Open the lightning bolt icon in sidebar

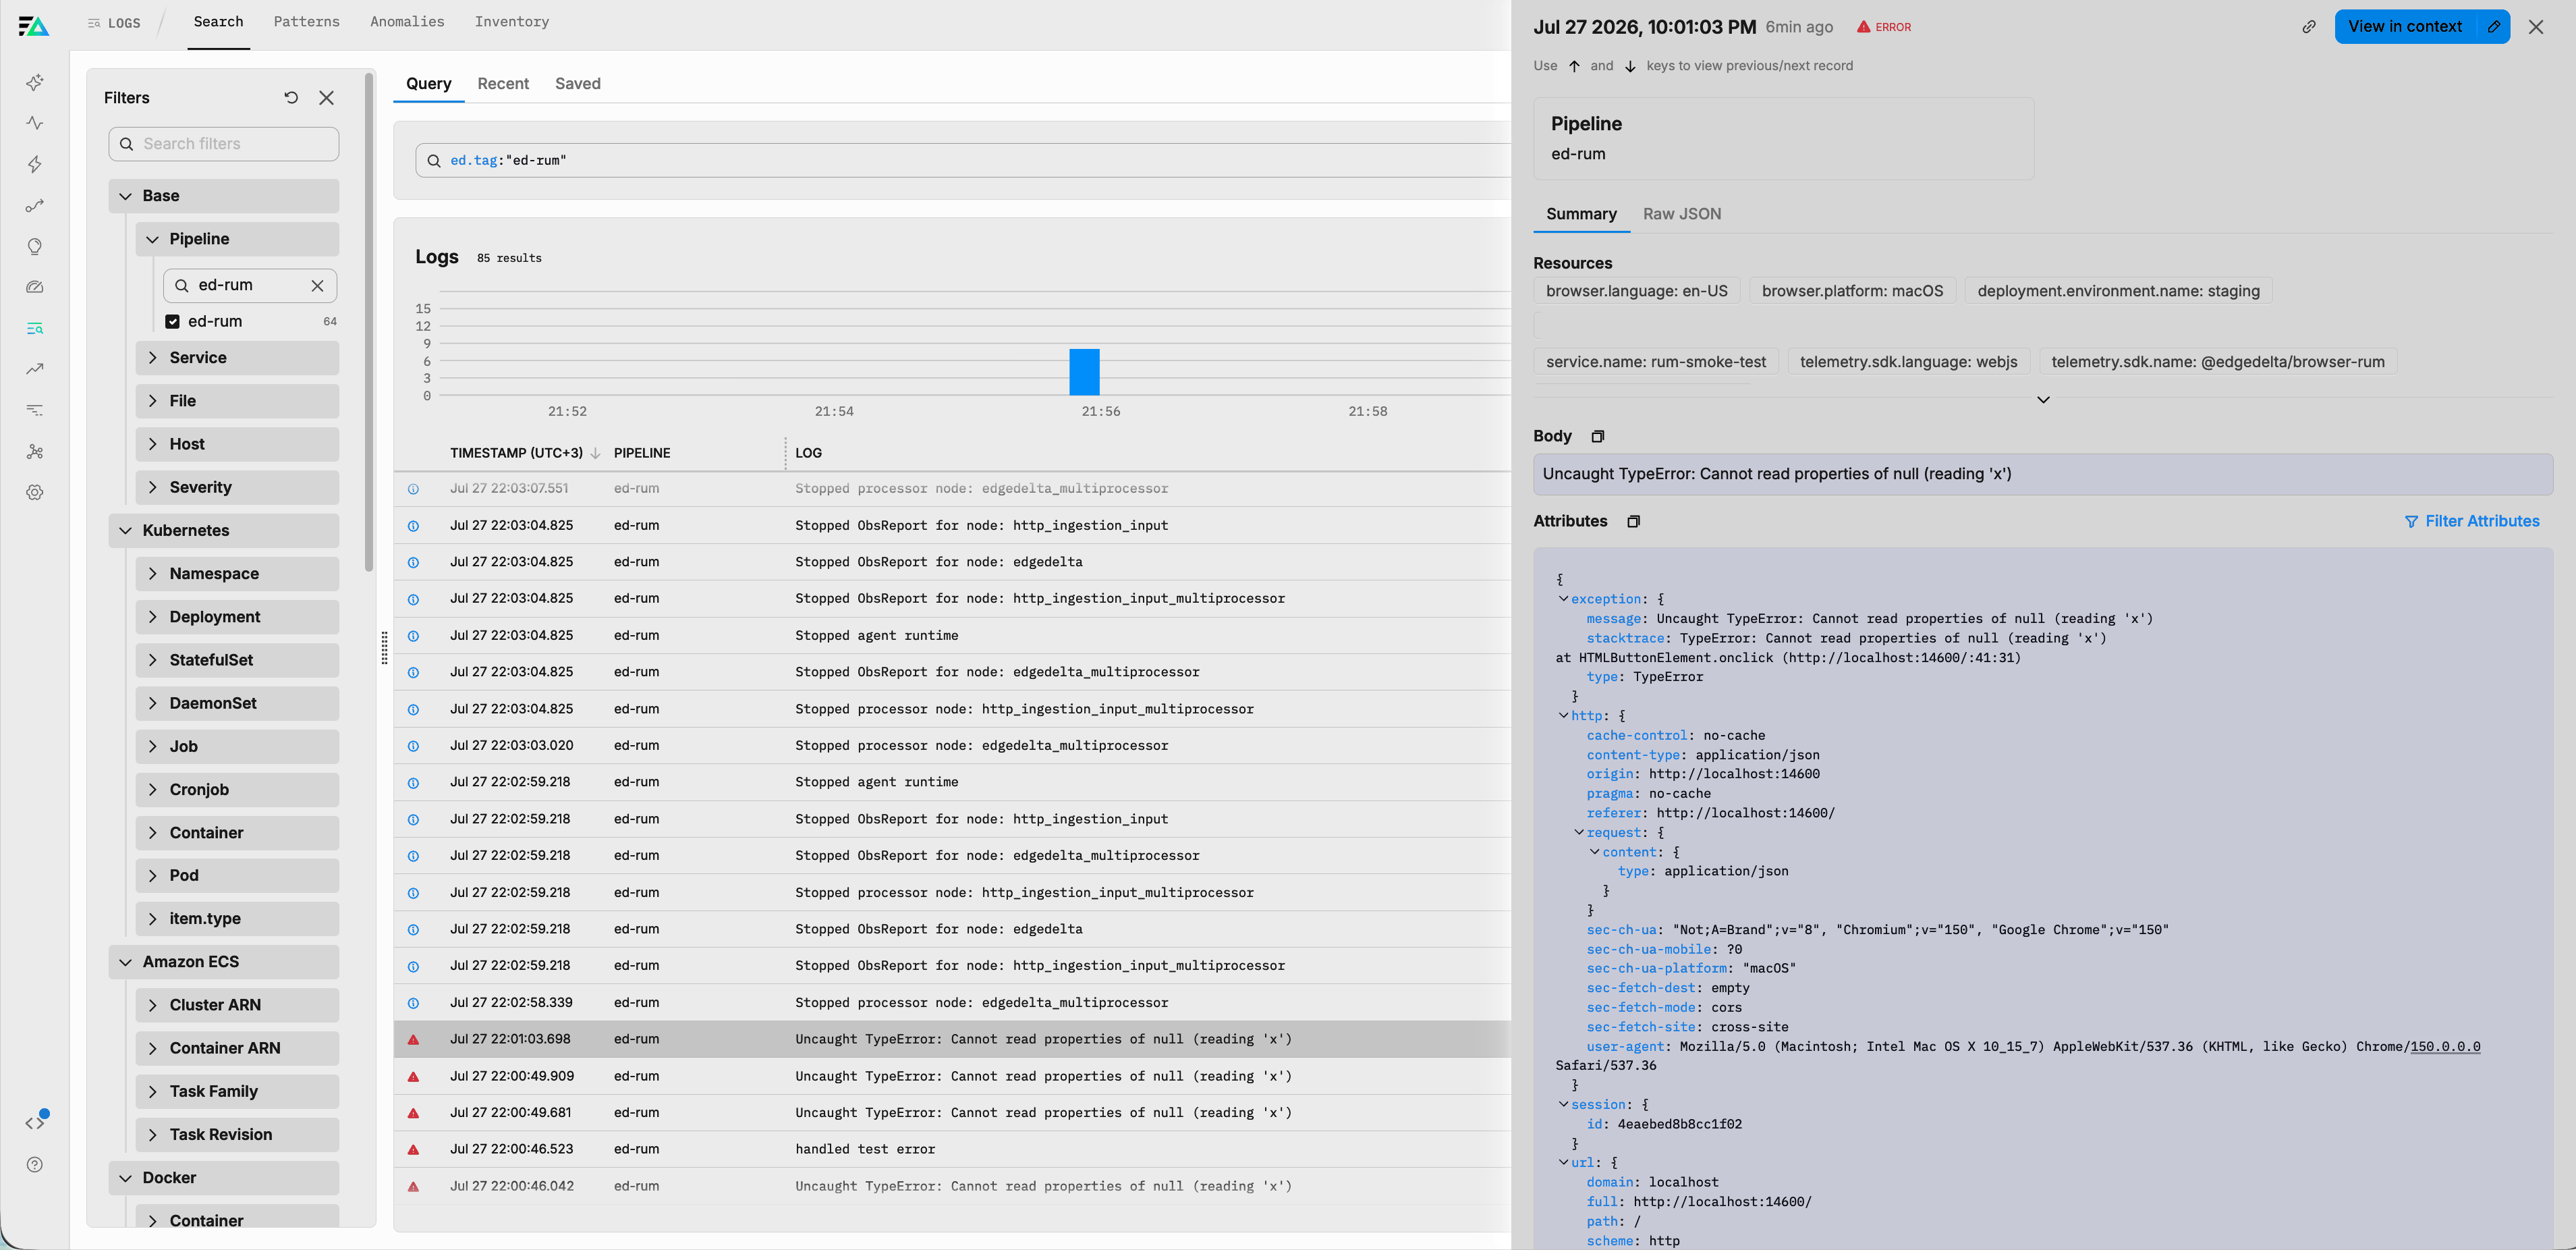click(35, 164)
